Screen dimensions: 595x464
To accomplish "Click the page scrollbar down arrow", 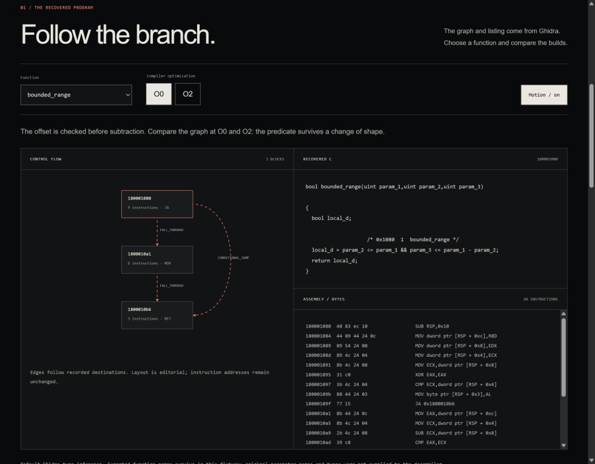I will [x=591, y=460].
